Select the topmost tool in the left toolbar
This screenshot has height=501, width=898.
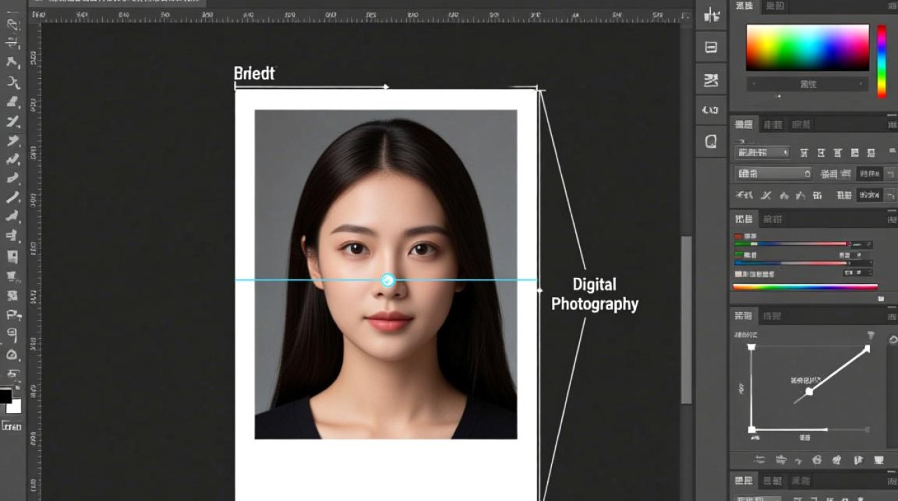pyautogui.click(x=13, y=23)
